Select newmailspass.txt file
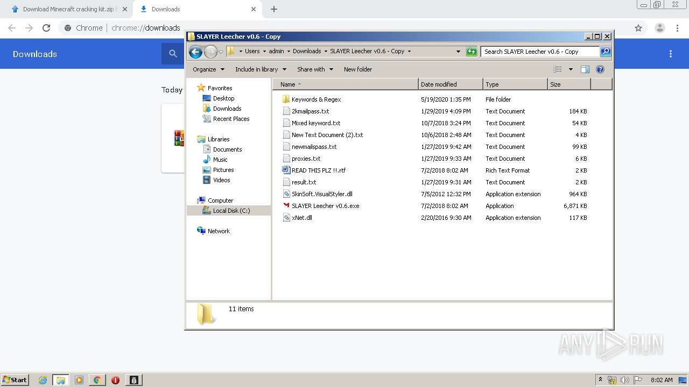Viewport: 689px width, 387px height. pos(314,147)
